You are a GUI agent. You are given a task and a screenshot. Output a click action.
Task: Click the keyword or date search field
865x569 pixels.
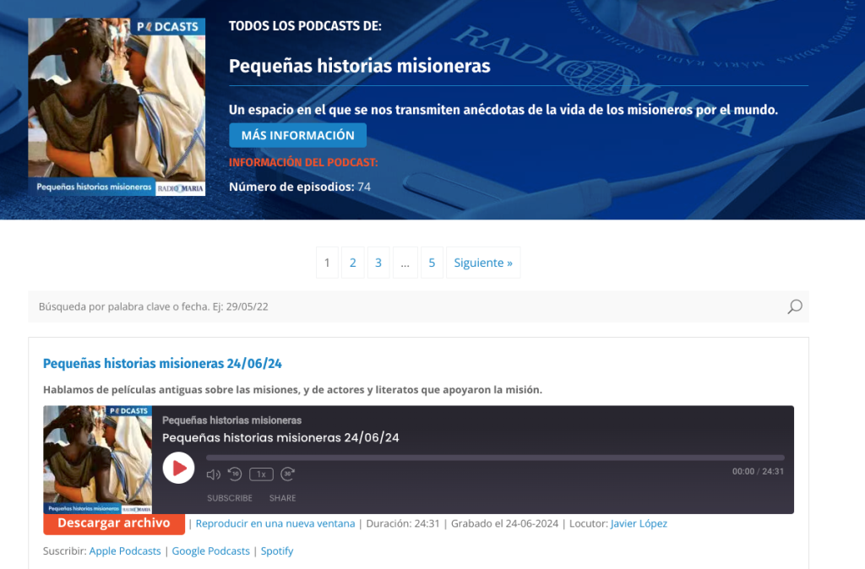pos(408,306)
